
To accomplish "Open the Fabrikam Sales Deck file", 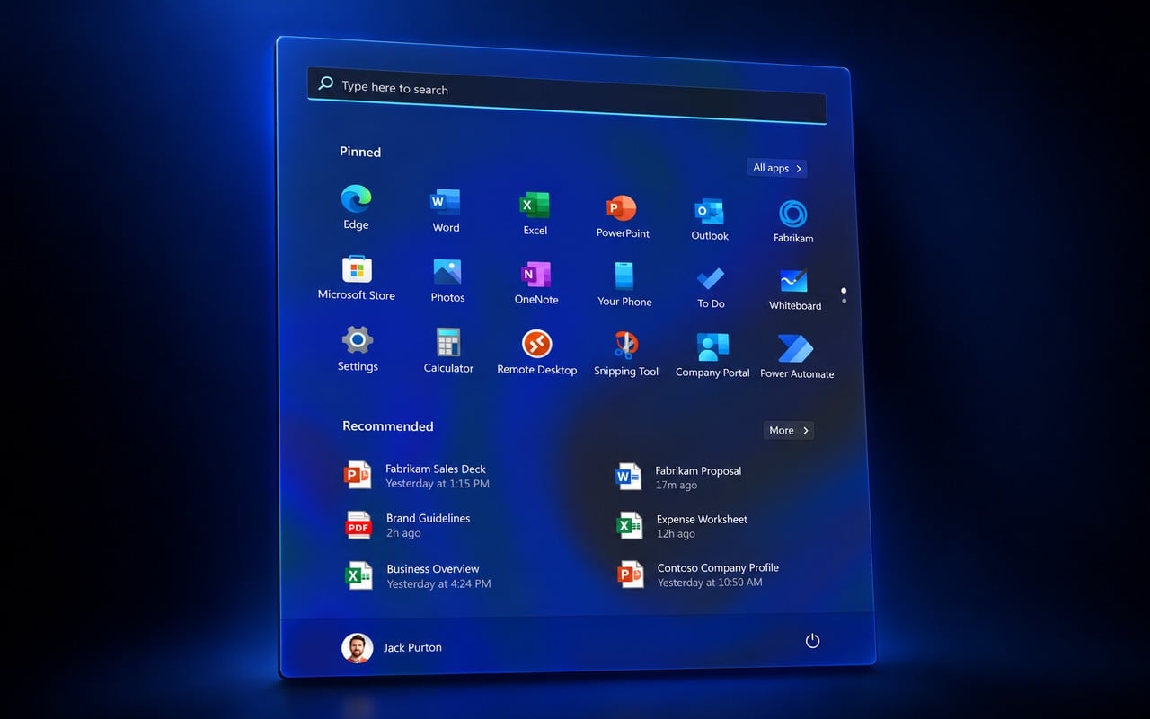I will click(418, 476).
